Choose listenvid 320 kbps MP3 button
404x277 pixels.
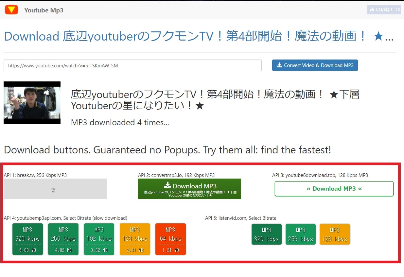(266, 234)
